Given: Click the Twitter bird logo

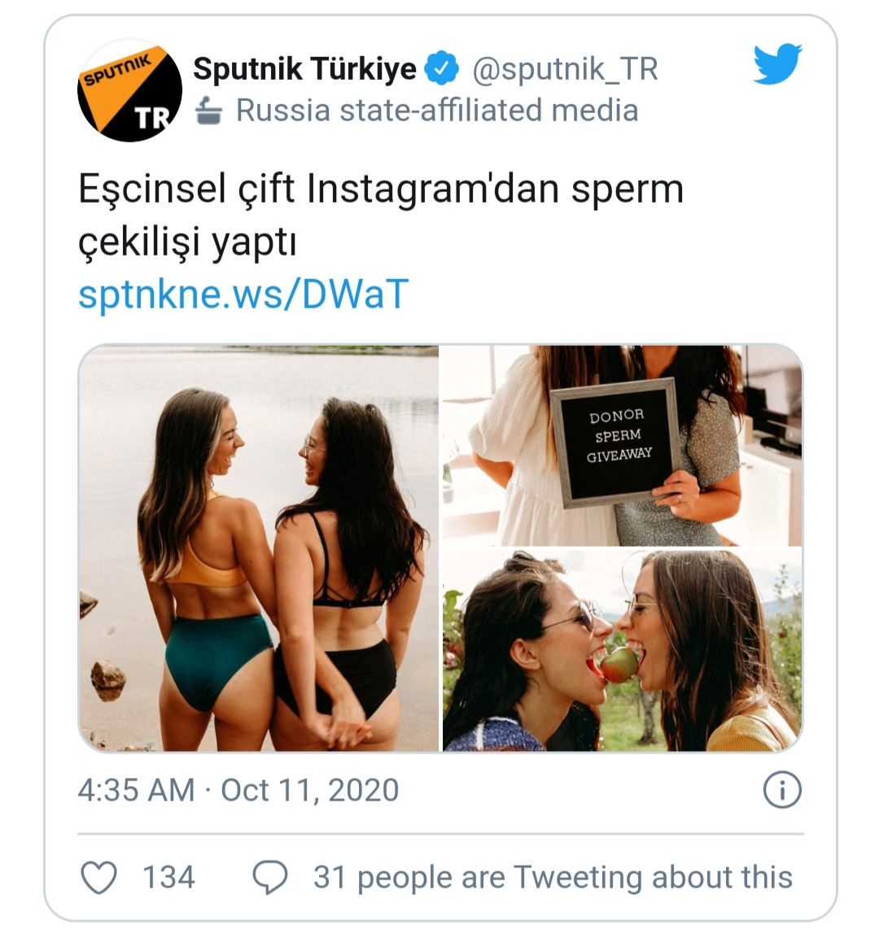Looking at the screenshot, I should click(778, 63).
